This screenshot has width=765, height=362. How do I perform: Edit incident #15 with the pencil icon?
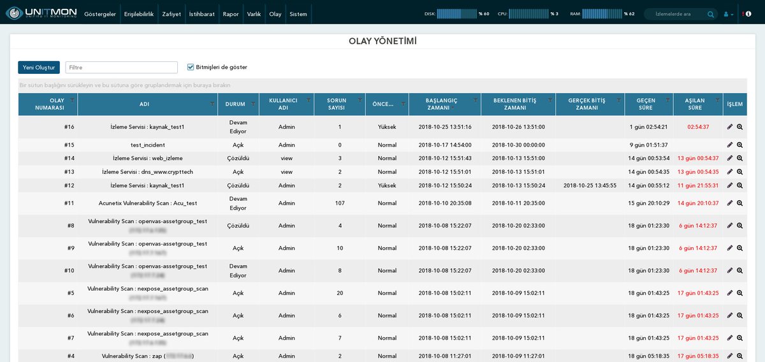click(730, 145)
